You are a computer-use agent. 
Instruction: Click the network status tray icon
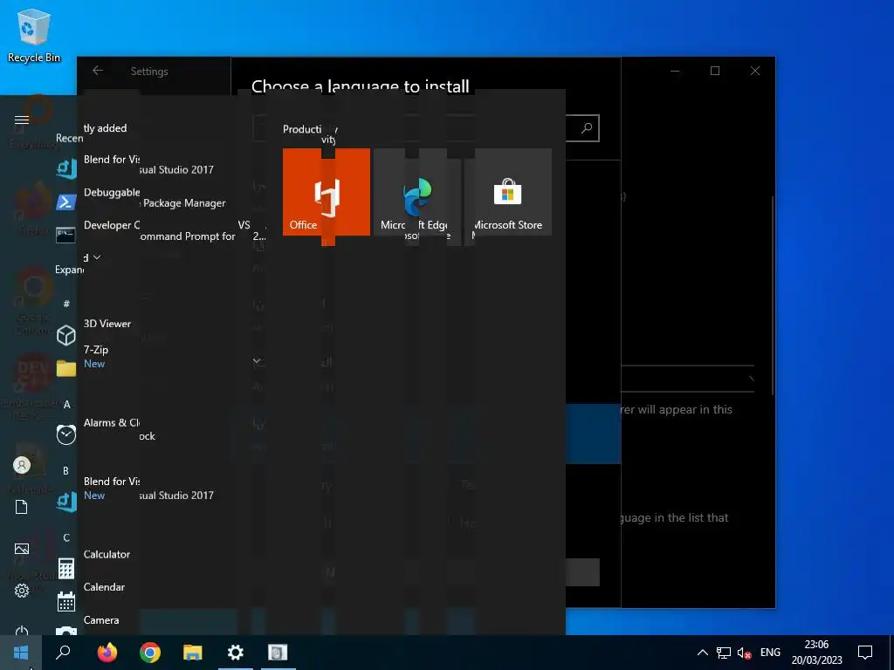tap(724, 653)
